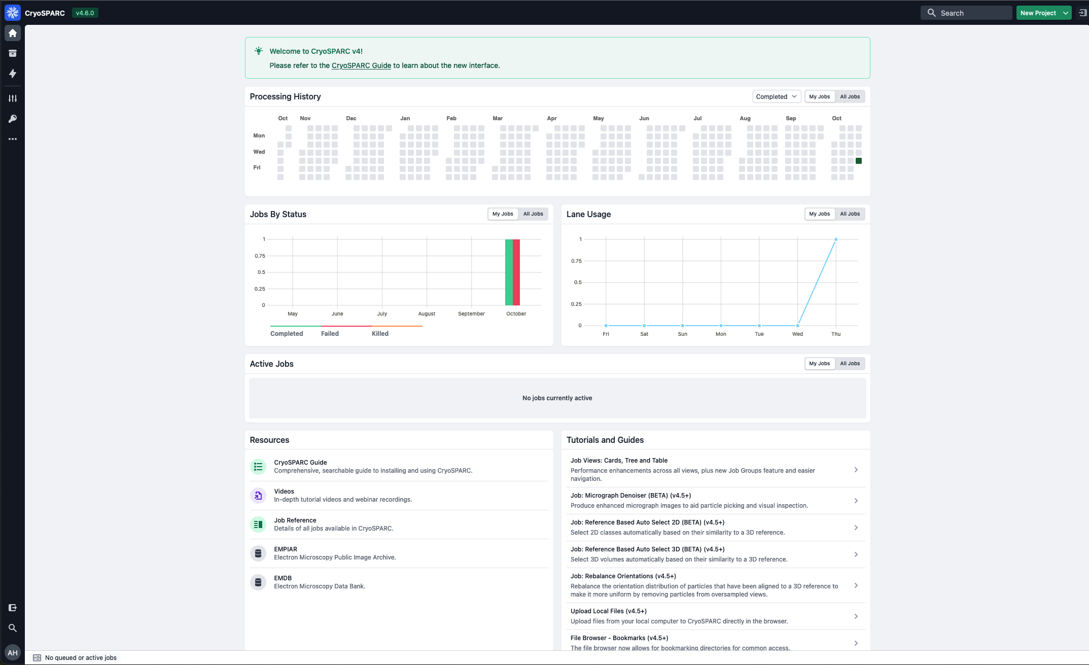Show the Failed legend tab in Jobs By Status

(330, 333)
